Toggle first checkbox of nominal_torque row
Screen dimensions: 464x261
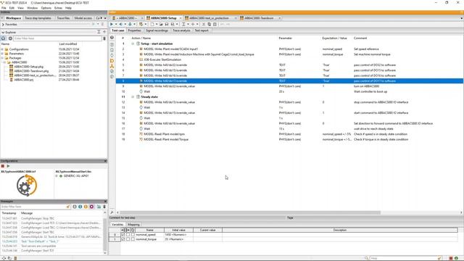coord(123,239)
